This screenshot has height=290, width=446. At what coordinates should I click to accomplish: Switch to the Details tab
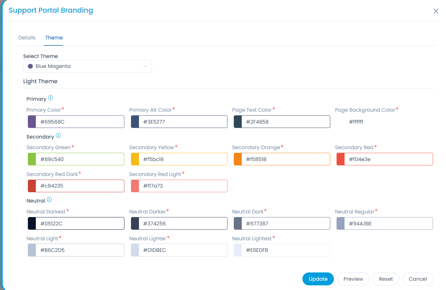click(27, 38)
